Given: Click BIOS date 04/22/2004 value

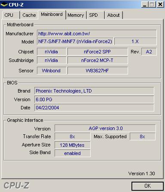Looking at the screenshot, I should (94, 108).
